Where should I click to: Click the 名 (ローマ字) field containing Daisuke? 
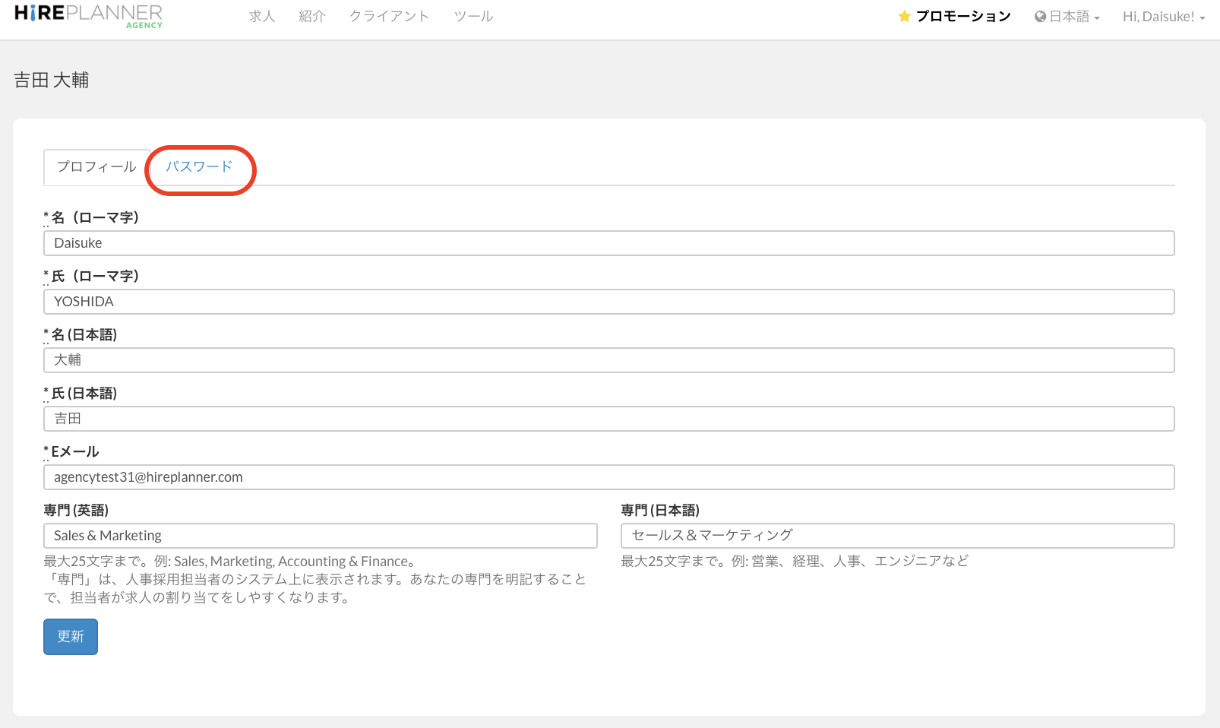608,243
